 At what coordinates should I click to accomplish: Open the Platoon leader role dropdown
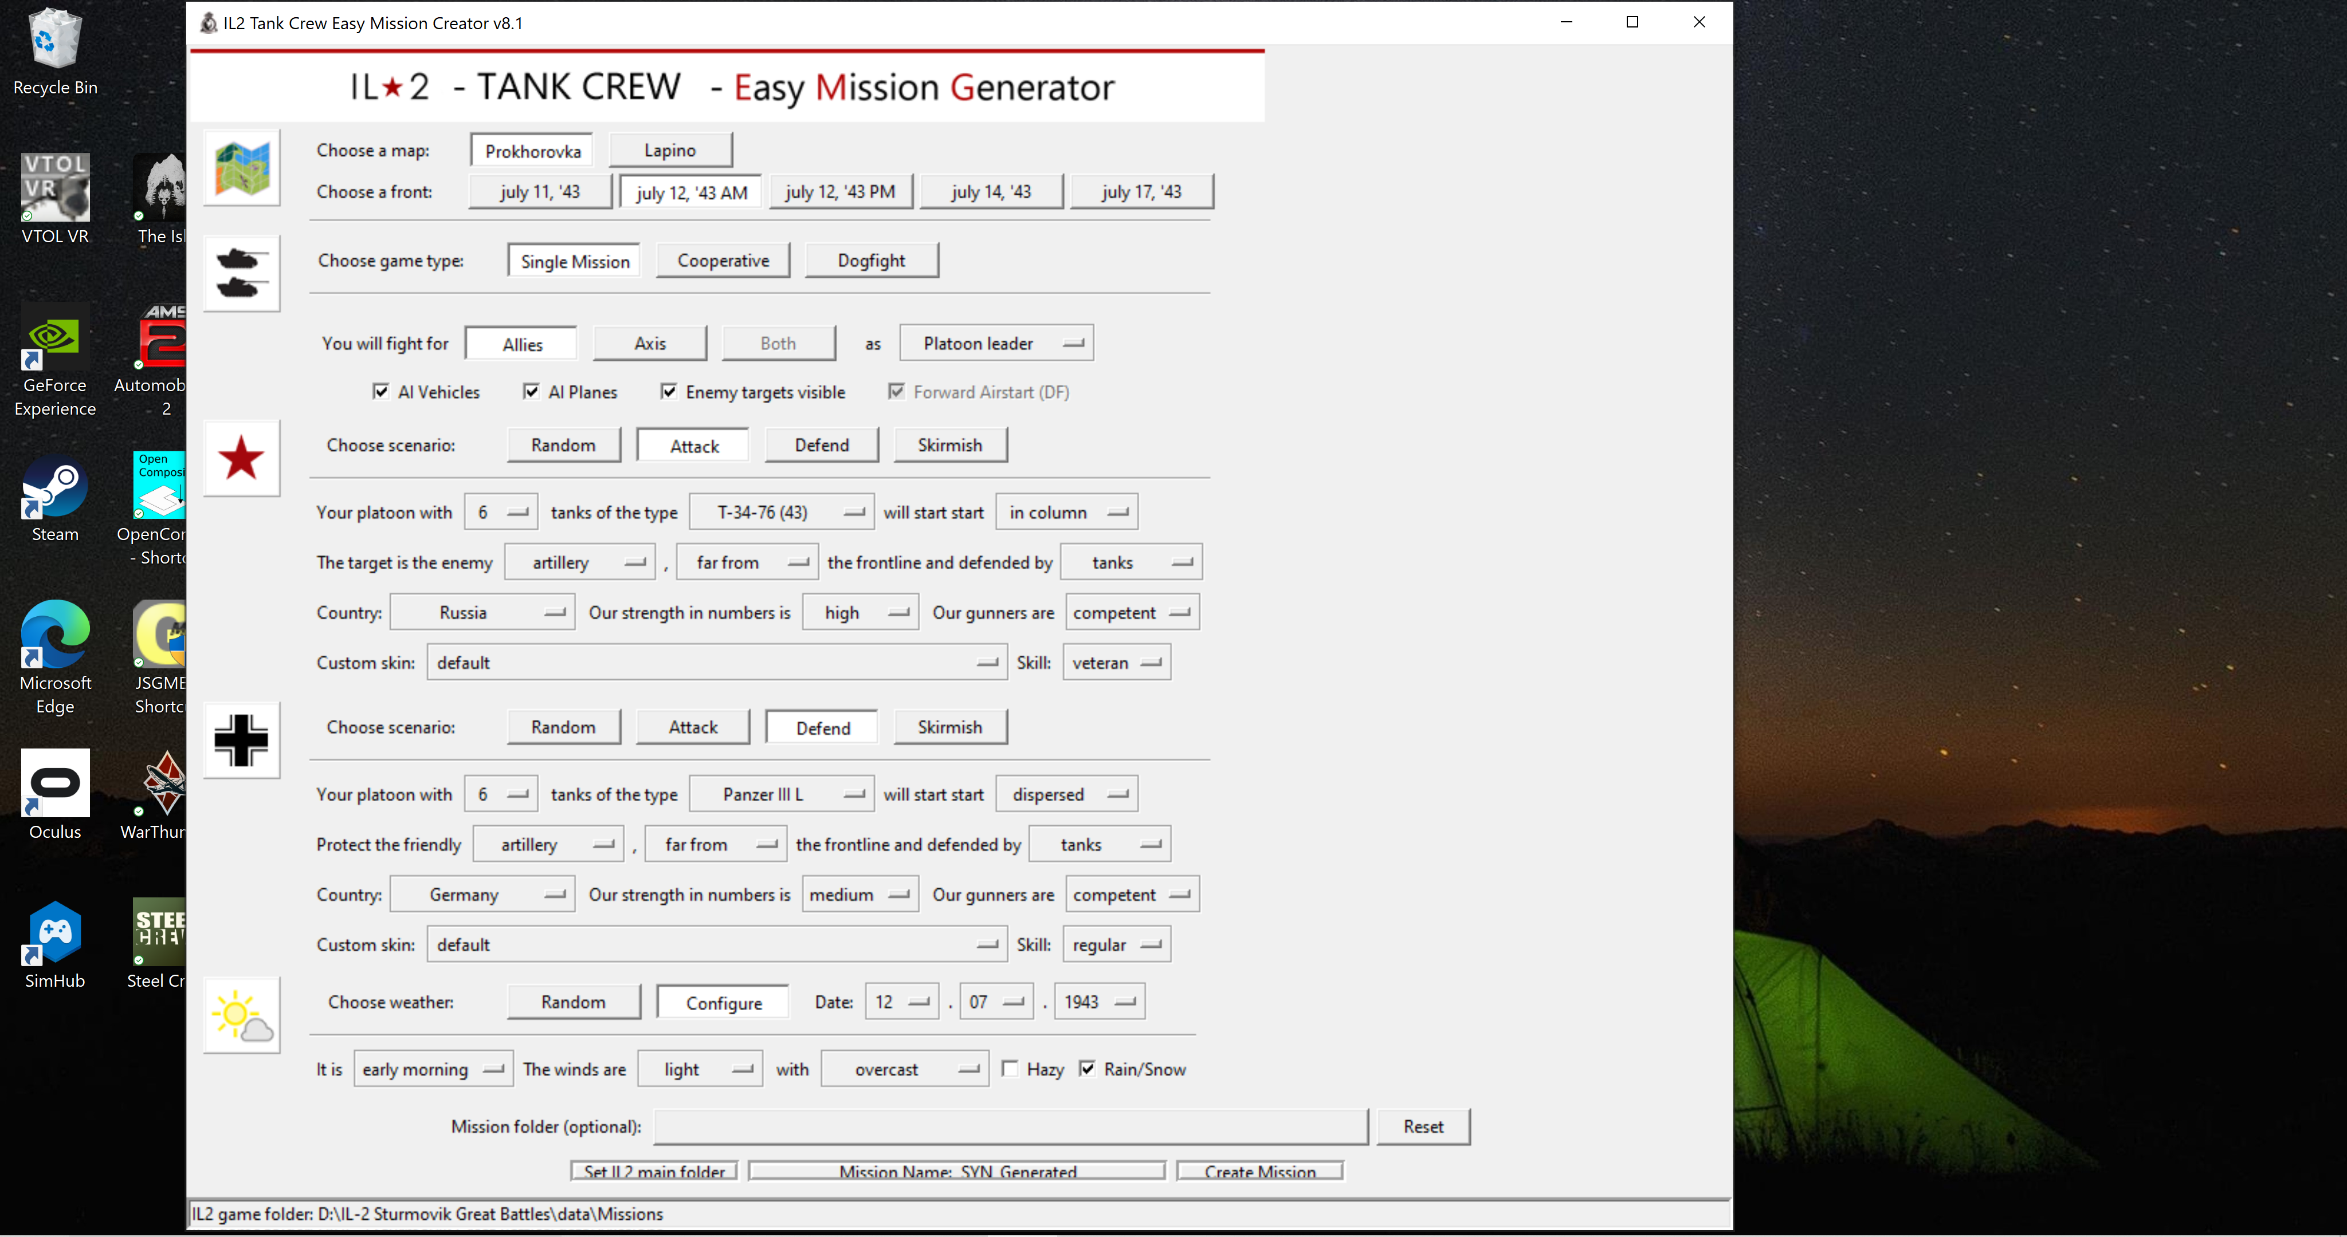pos(996,344)
